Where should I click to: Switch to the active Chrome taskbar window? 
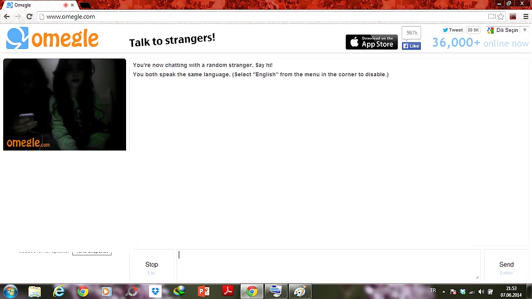(x=252, y=291)
